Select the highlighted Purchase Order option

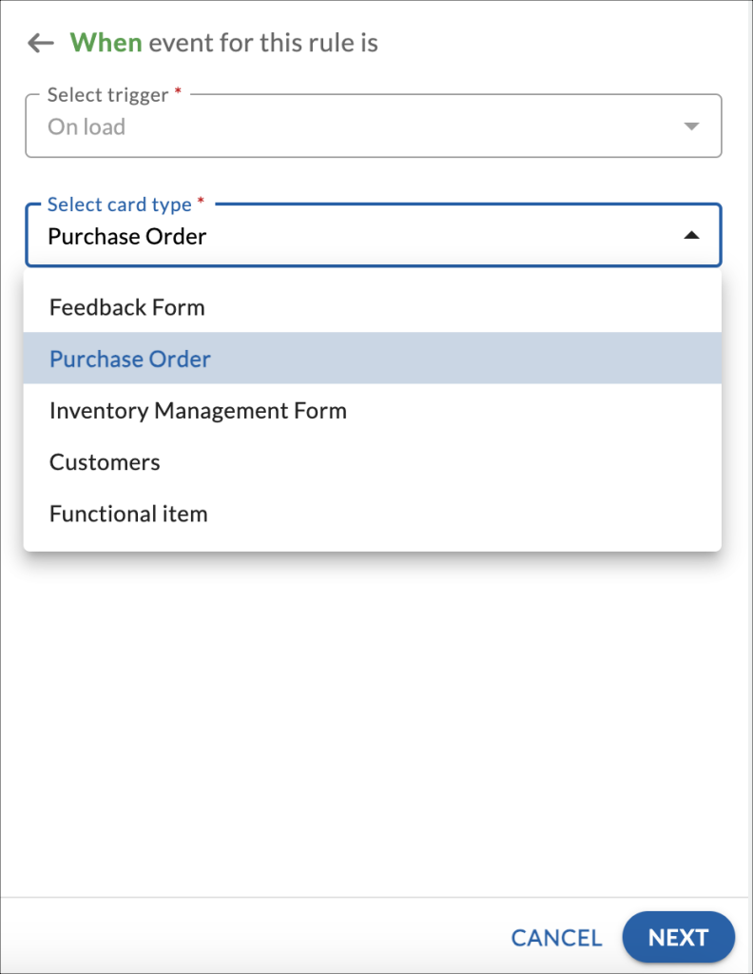point(130,359)
